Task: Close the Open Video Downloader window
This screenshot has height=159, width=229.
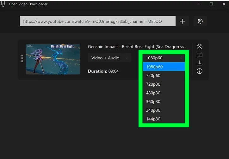Action: [224, 4]
